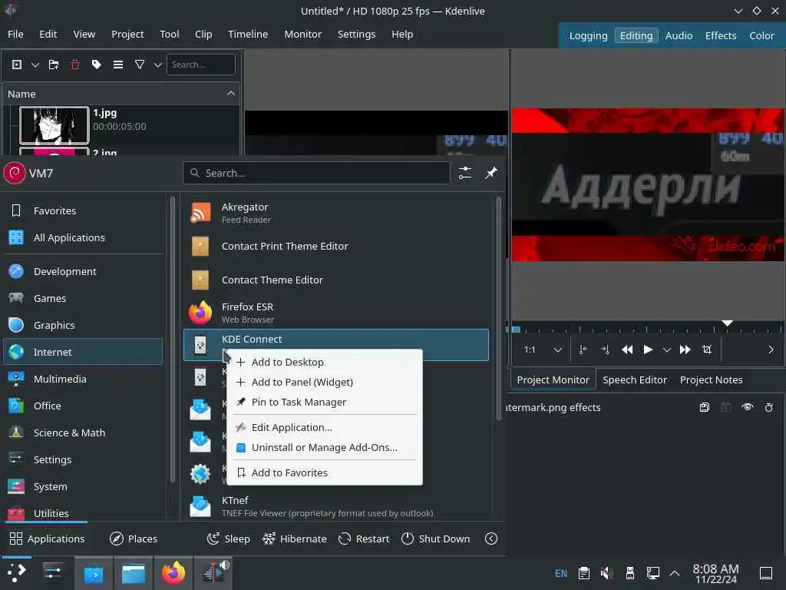
Task: Play the project monitor
Action: point(648,350)
